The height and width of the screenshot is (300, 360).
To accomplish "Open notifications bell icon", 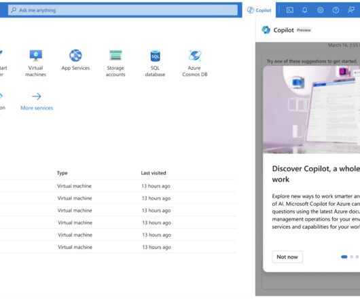I will (305, 10).
